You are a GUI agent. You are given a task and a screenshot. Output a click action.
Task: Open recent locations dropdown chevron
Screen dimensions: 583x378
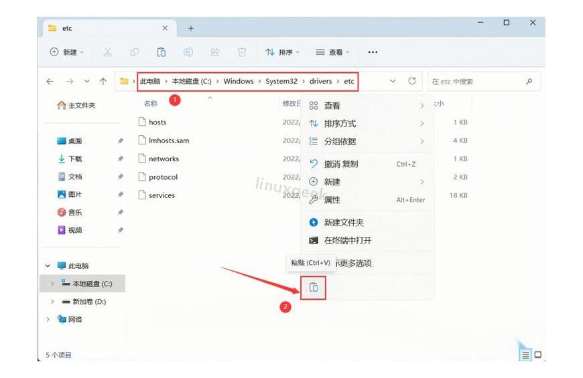pyautogui.click(x=86, y=81)
